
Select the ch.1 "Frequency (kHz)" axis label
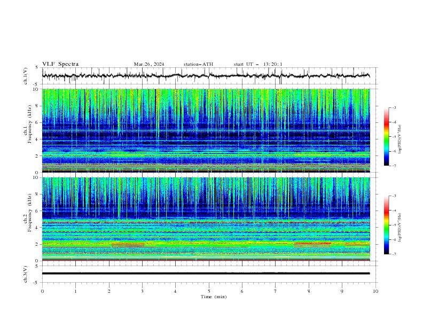tap(29, 124)
